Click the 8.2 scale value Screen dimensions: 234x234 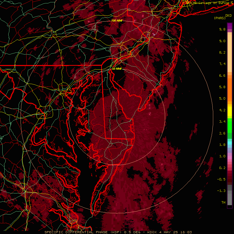(x=222, y=52)
